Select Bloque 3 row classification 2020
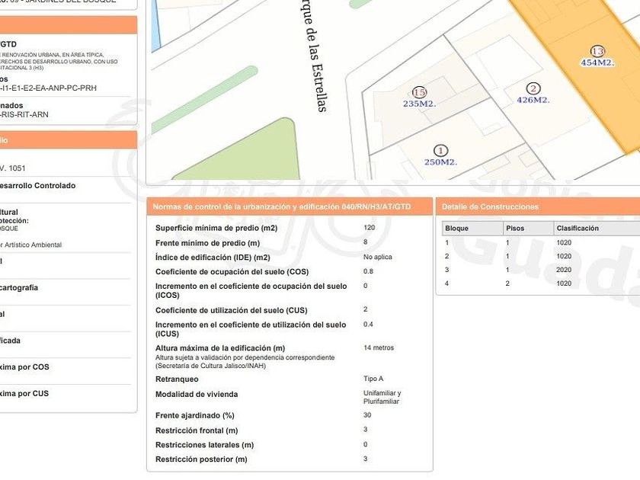 [564, 270]
